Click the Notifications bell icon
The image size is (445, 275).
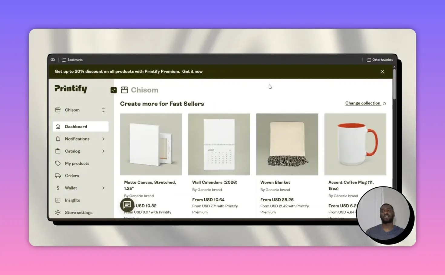point(58,139)
